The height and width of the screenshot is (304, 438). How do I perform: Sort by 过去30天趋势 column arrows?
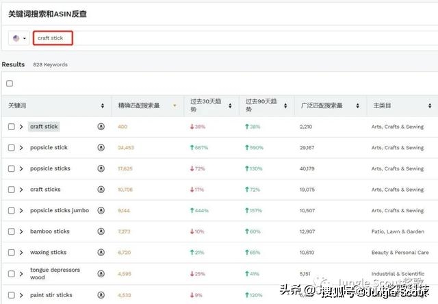point(230,105)
